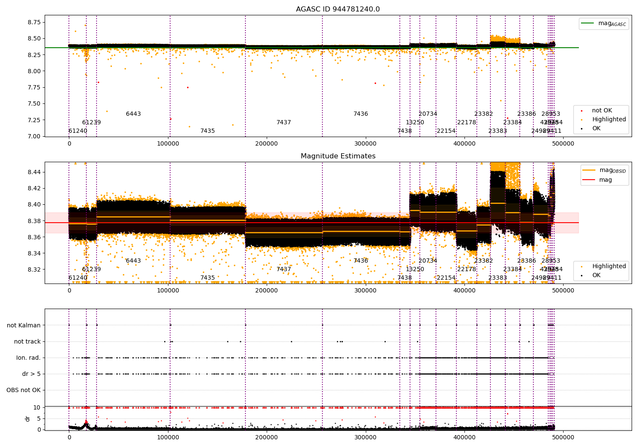This screenshot has height=447, width=638.
Task: Click the 'OK' entry in the middle panel legend
Action: 596,275
